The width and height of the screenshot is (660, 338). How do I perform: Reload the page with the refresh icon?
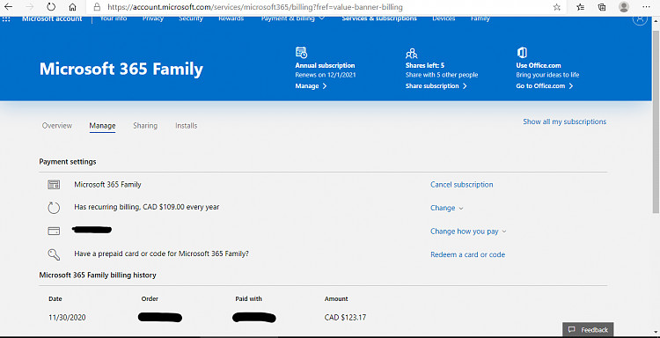(x=51, y=7)
